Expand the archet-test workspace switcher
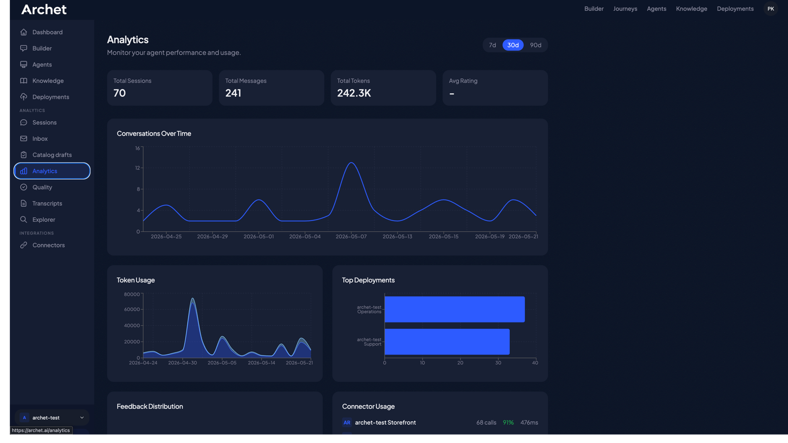The image size is (788, 443). pos(52,418)
